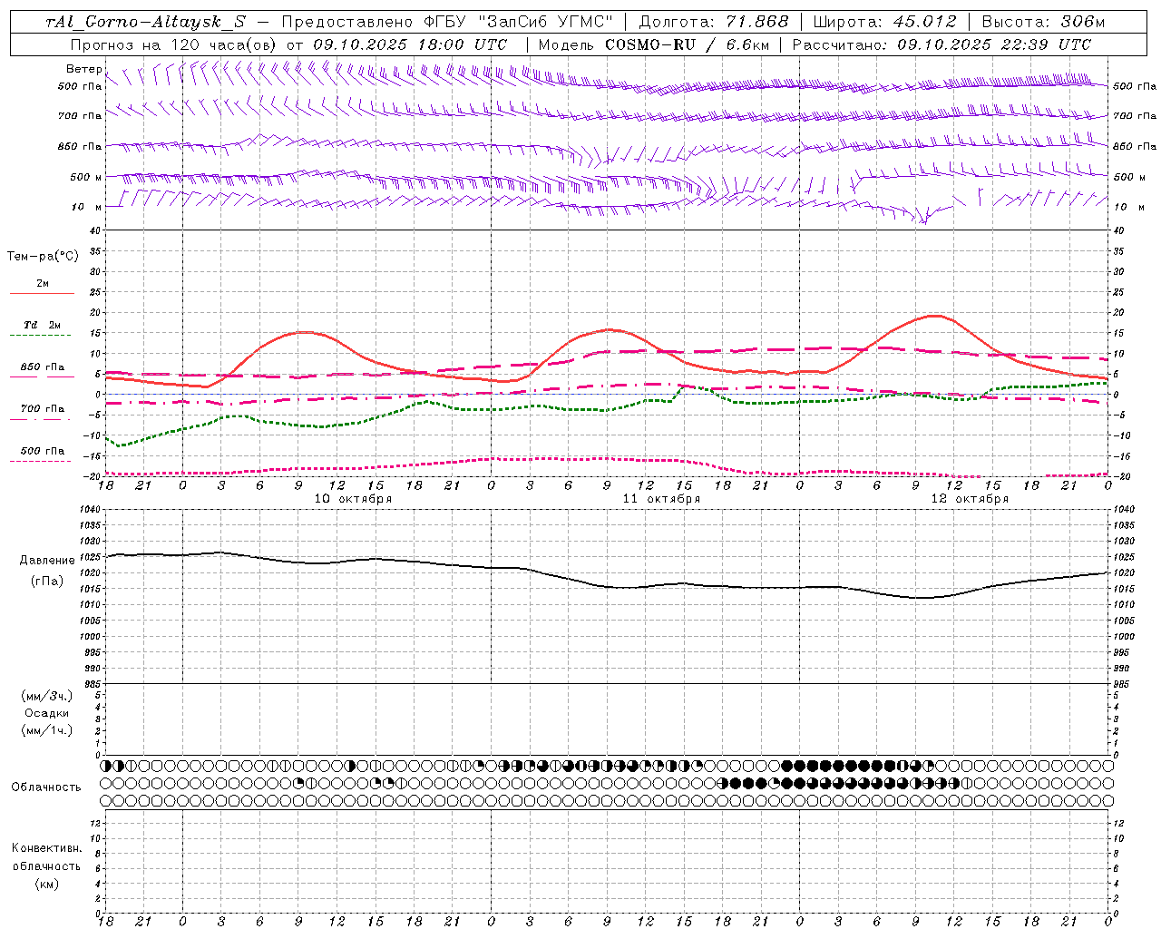The width and height of the screenshot is (1161, 929).
Task: Click the '850 гПа' temperature legend label
Action: click(43, 367)
